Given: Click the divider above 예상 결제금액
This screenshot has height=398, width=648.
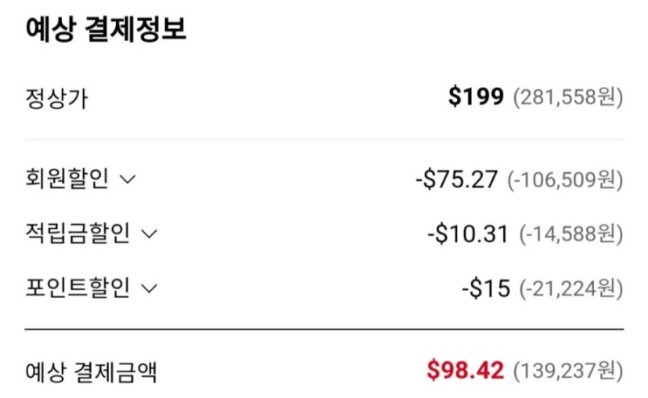Looking at the screenshot, I should point(324,329).
